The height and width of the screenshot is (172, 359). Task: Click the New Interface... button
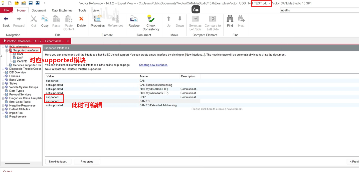[x=58, y=162]
